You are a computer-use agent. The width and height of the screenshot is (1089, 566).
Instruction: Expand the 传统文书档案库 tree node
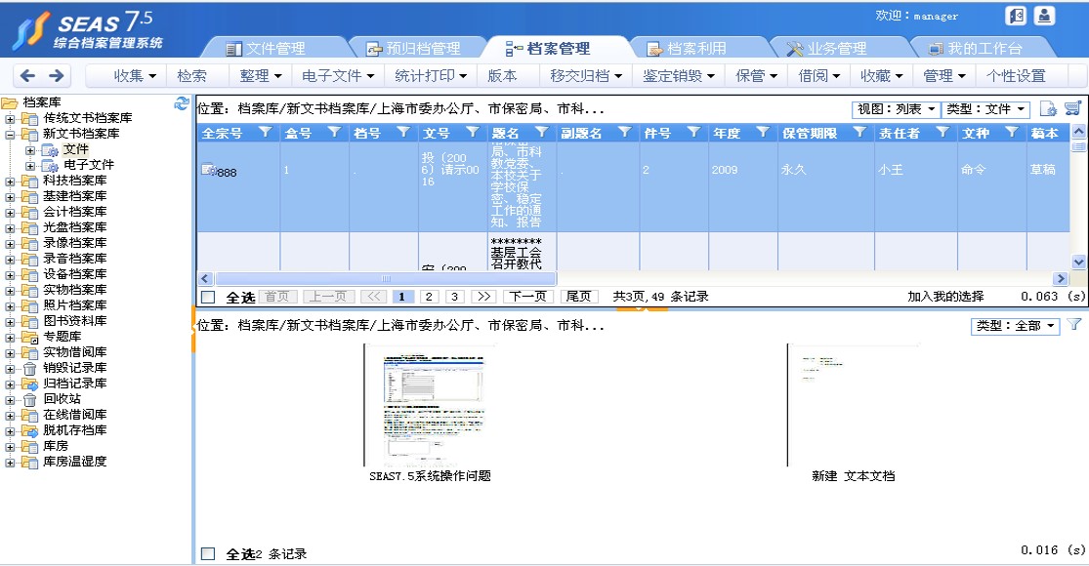click(10, 119)
